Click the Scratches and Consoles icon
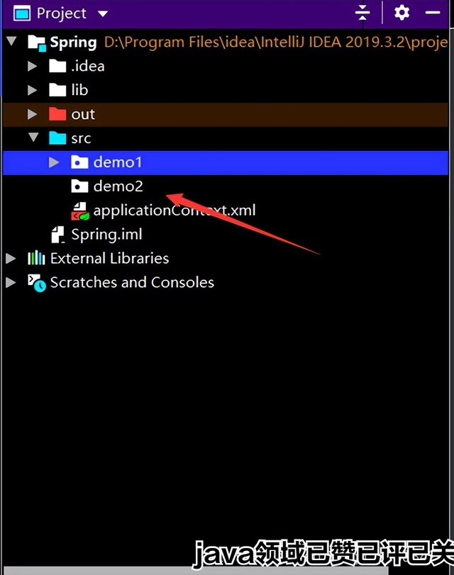 [x=37, y=283]
